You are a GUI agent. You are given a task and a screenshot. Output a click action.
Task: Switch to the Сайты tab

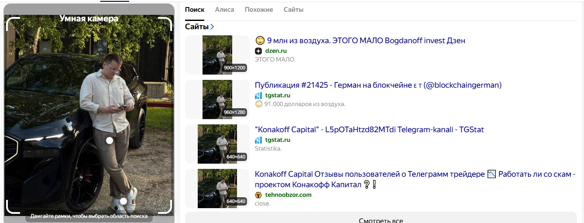coord(293,10)
